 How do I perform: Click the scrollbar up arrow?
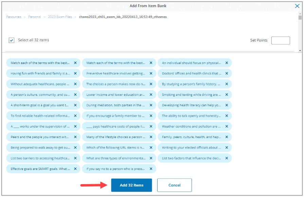[300, 13]
